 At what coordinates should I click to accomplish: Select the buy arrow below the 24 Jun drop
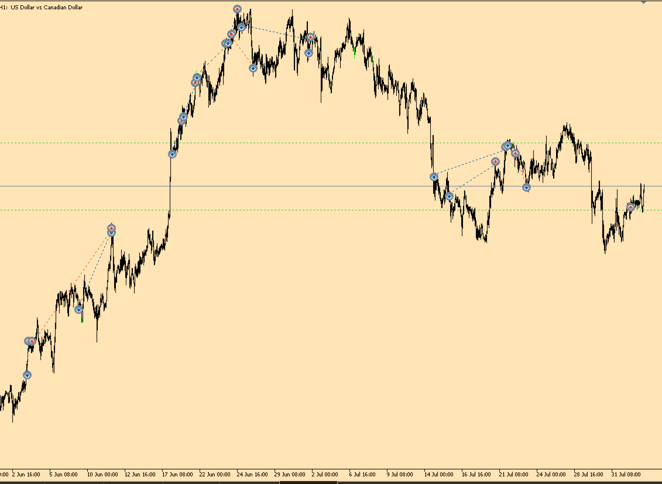pyautogui.click(x=253, y=68)
